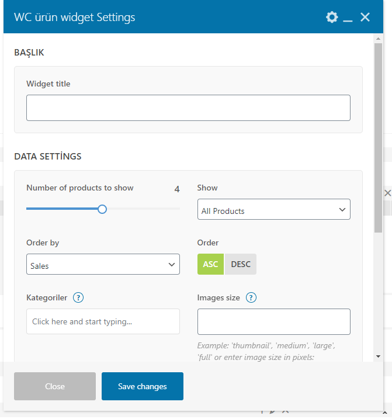This screenshot has height=419, width=392.
Task: Open the Show dropdown with All Products
Action: (x=273, y=209)
